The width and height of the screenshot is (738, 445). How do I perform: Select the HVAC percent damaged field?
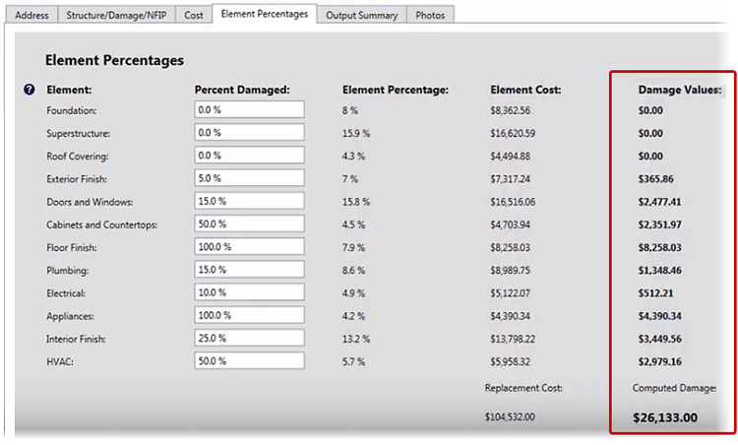coord(250,360)
